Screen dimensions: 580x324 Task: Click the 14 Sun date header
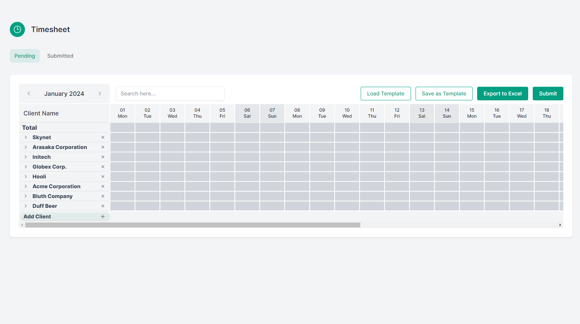(x=447, y=113)
